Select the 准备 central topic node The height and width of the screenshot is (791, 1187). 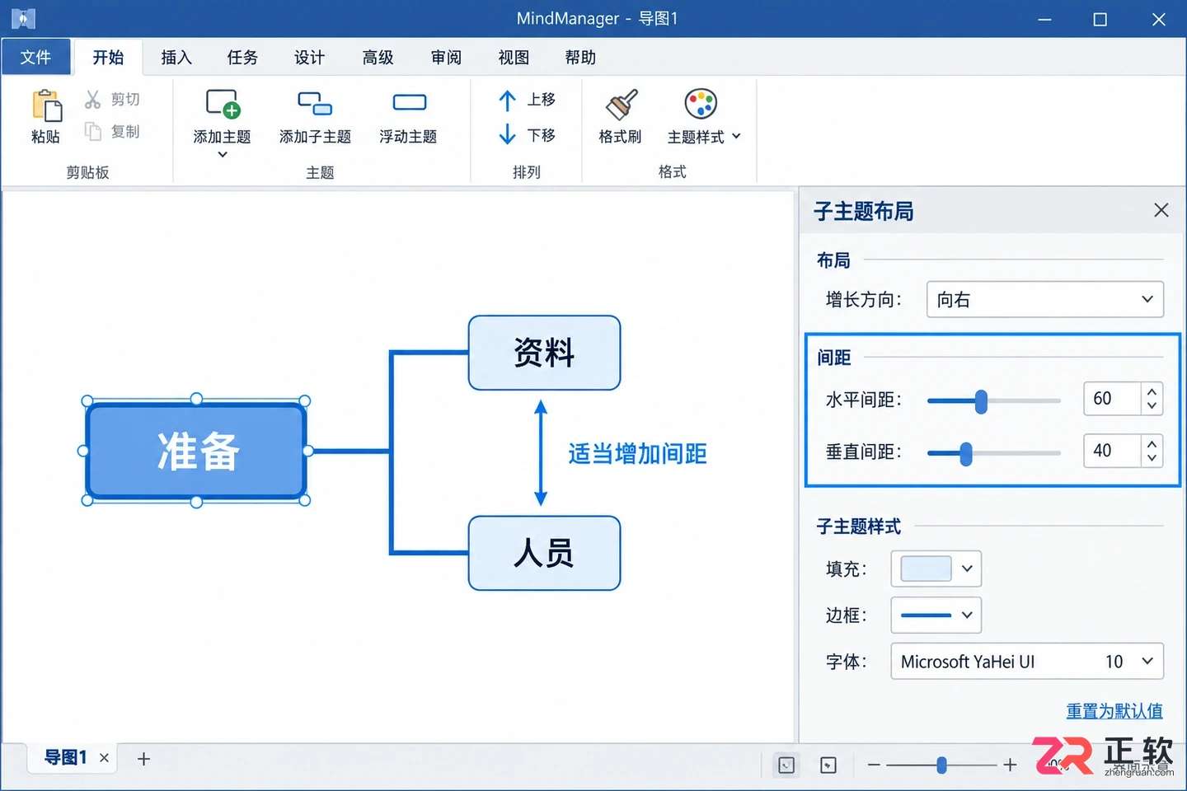[196, 451]
